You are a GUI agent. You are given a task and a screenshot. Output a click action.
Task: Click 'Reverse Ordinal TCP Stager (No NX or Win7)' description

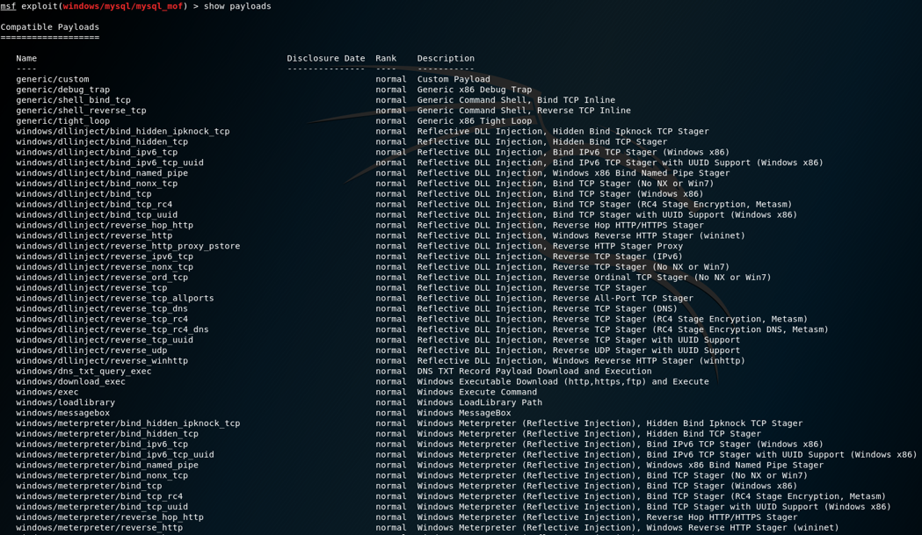pos(662,278)
